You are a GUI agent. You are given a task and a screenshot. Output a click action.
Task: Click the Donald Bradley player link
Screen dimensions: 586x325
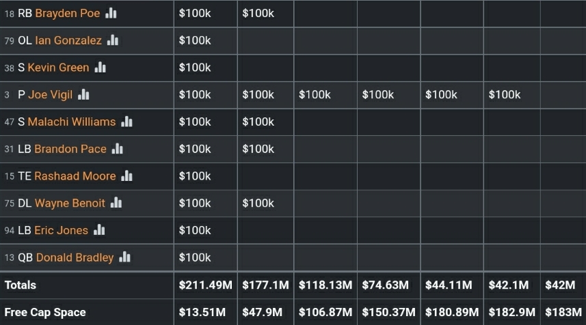pos(75,257)
